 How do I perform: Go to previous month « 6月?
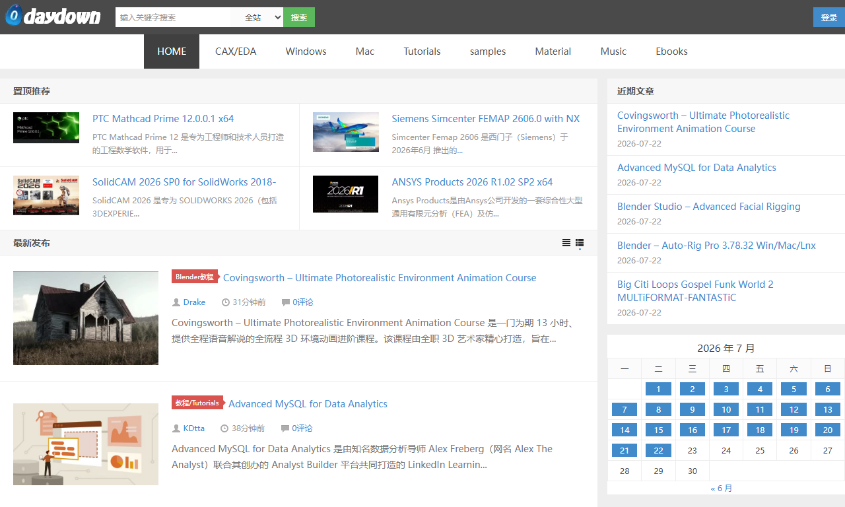coord(722,489)
